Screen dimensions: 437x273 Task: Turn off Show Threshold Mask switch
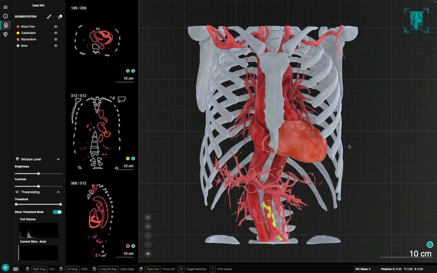click(x=57, y=212)
